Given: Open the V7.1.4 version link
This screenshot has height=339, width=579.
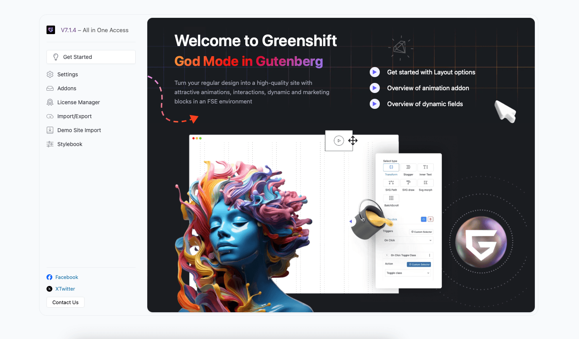Looking at the screenshot, I should point(69,30).
